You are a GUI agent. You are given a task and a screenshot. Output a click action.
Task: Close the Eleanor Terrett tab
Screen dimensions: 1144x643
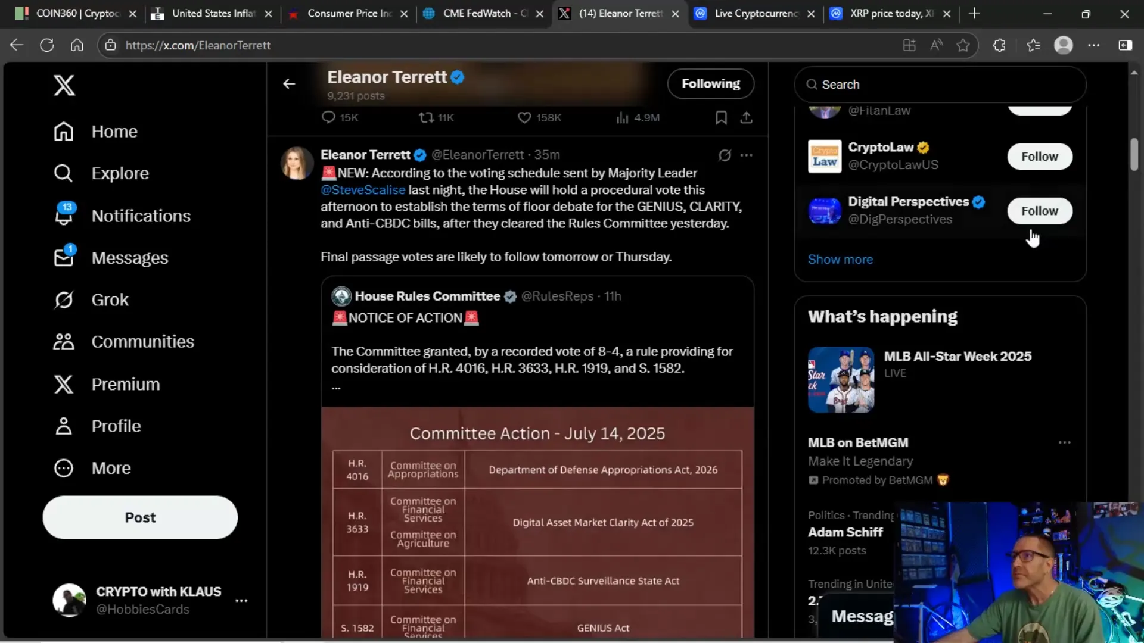point(675,14)
